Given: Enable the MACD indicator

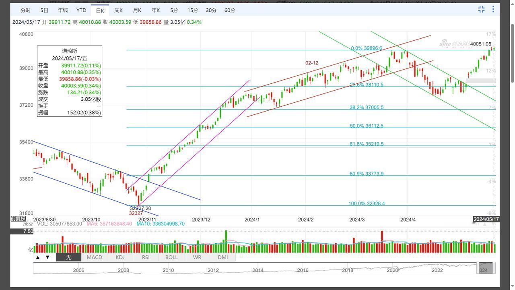Looking at the screenshot, I should point(94,257).
